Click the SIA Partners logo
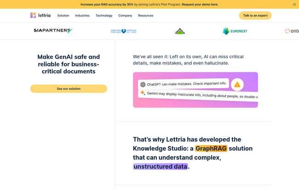 pos(53,31)
